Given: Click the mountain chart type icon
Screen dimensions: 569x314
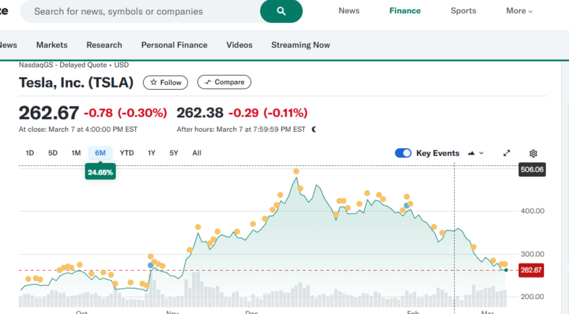Looking at the screenshot, I should [x=471, y=153].
